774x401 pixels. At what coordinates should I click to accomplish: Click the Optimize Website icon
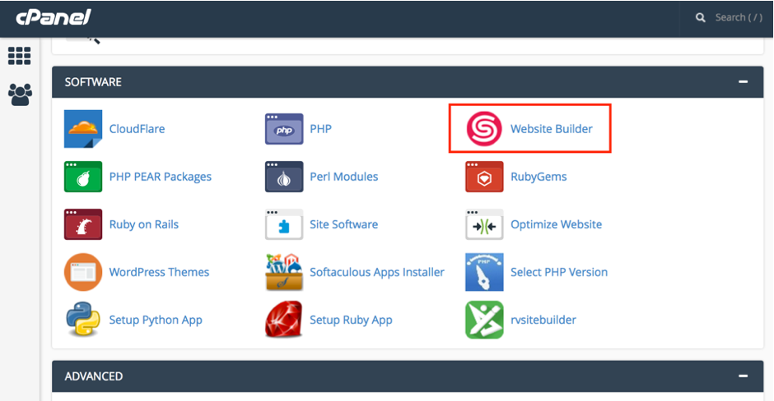coord(484,224)
